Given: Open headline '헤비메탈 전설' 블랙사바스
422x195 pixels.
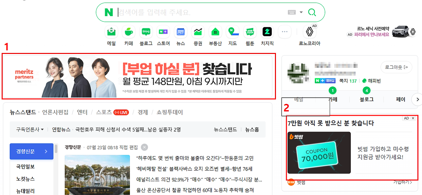Looking at the screenshot, I should (x=194, y=169).
